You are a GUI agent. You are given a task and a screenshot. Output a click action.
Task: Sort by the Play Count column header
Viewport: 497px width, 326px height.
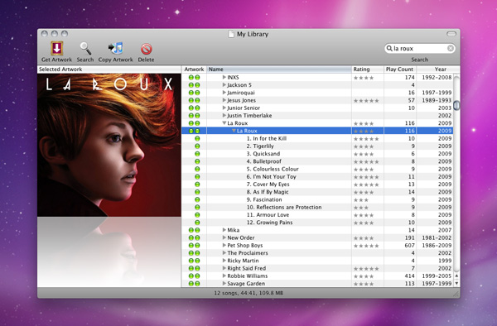click(400, 70)
